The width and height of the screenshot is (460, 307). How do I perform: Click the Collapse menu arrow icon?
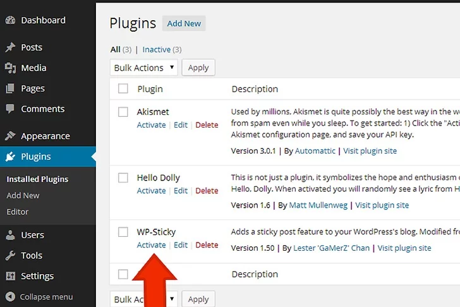10,296
